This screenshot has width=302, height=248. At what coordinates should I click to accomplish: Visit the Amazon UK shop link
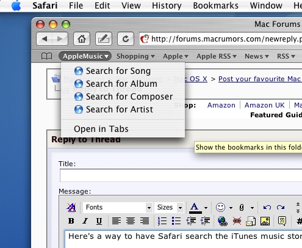[x=264, y=105]
